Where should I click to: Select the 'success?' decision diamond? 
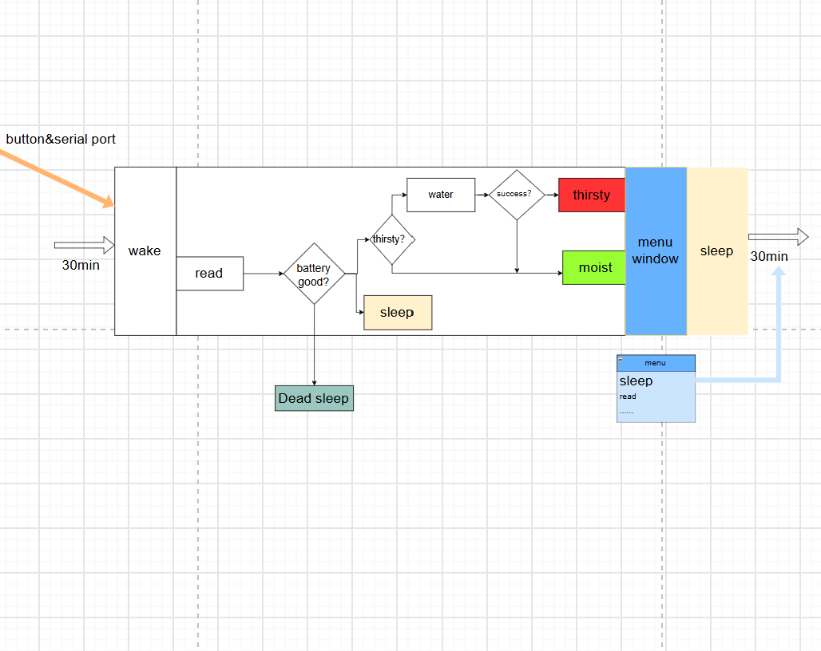point(517,195)
